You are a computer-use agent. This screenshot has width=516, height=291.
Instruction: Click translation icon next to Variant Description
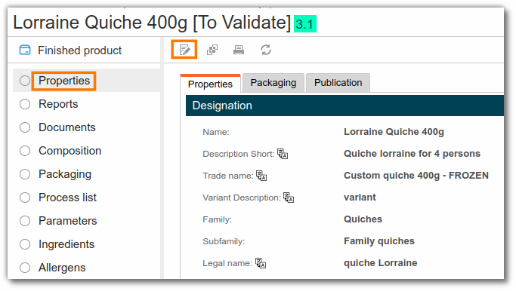[289, 198]
